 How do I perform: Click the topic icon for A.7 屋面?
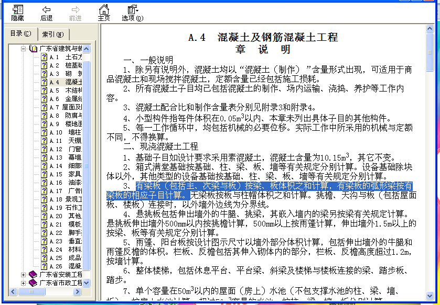[x=44, y=107]
